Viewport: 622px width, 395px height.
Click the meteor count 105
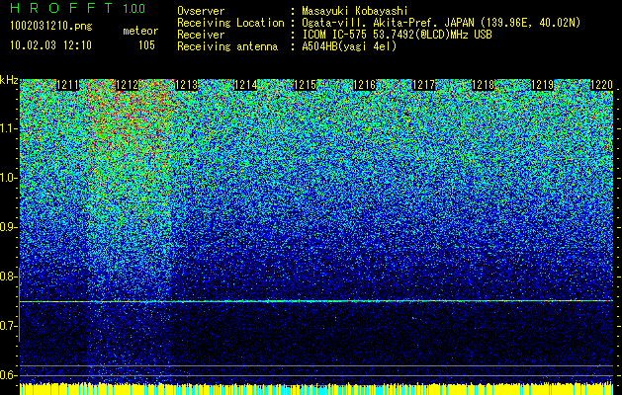146,45
